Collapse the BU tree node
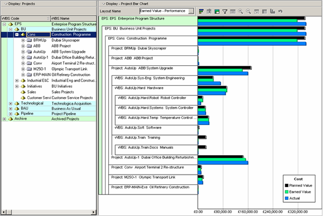This screenshot has height=216, width=323. (11, 30)
